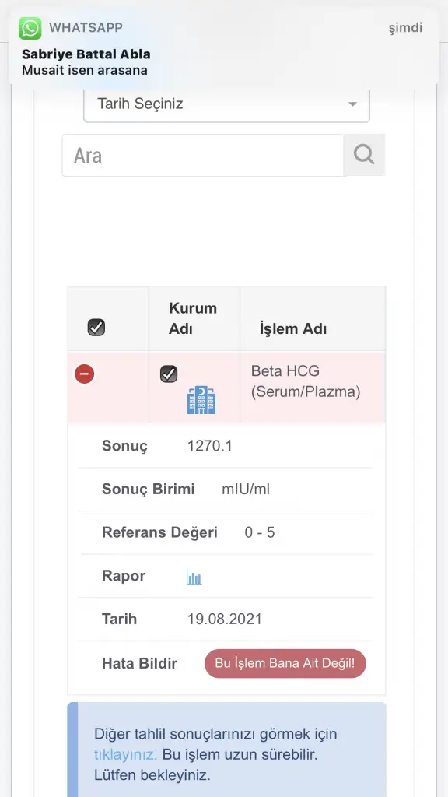Follow the tıklayınız link

[x=125, y=754]
